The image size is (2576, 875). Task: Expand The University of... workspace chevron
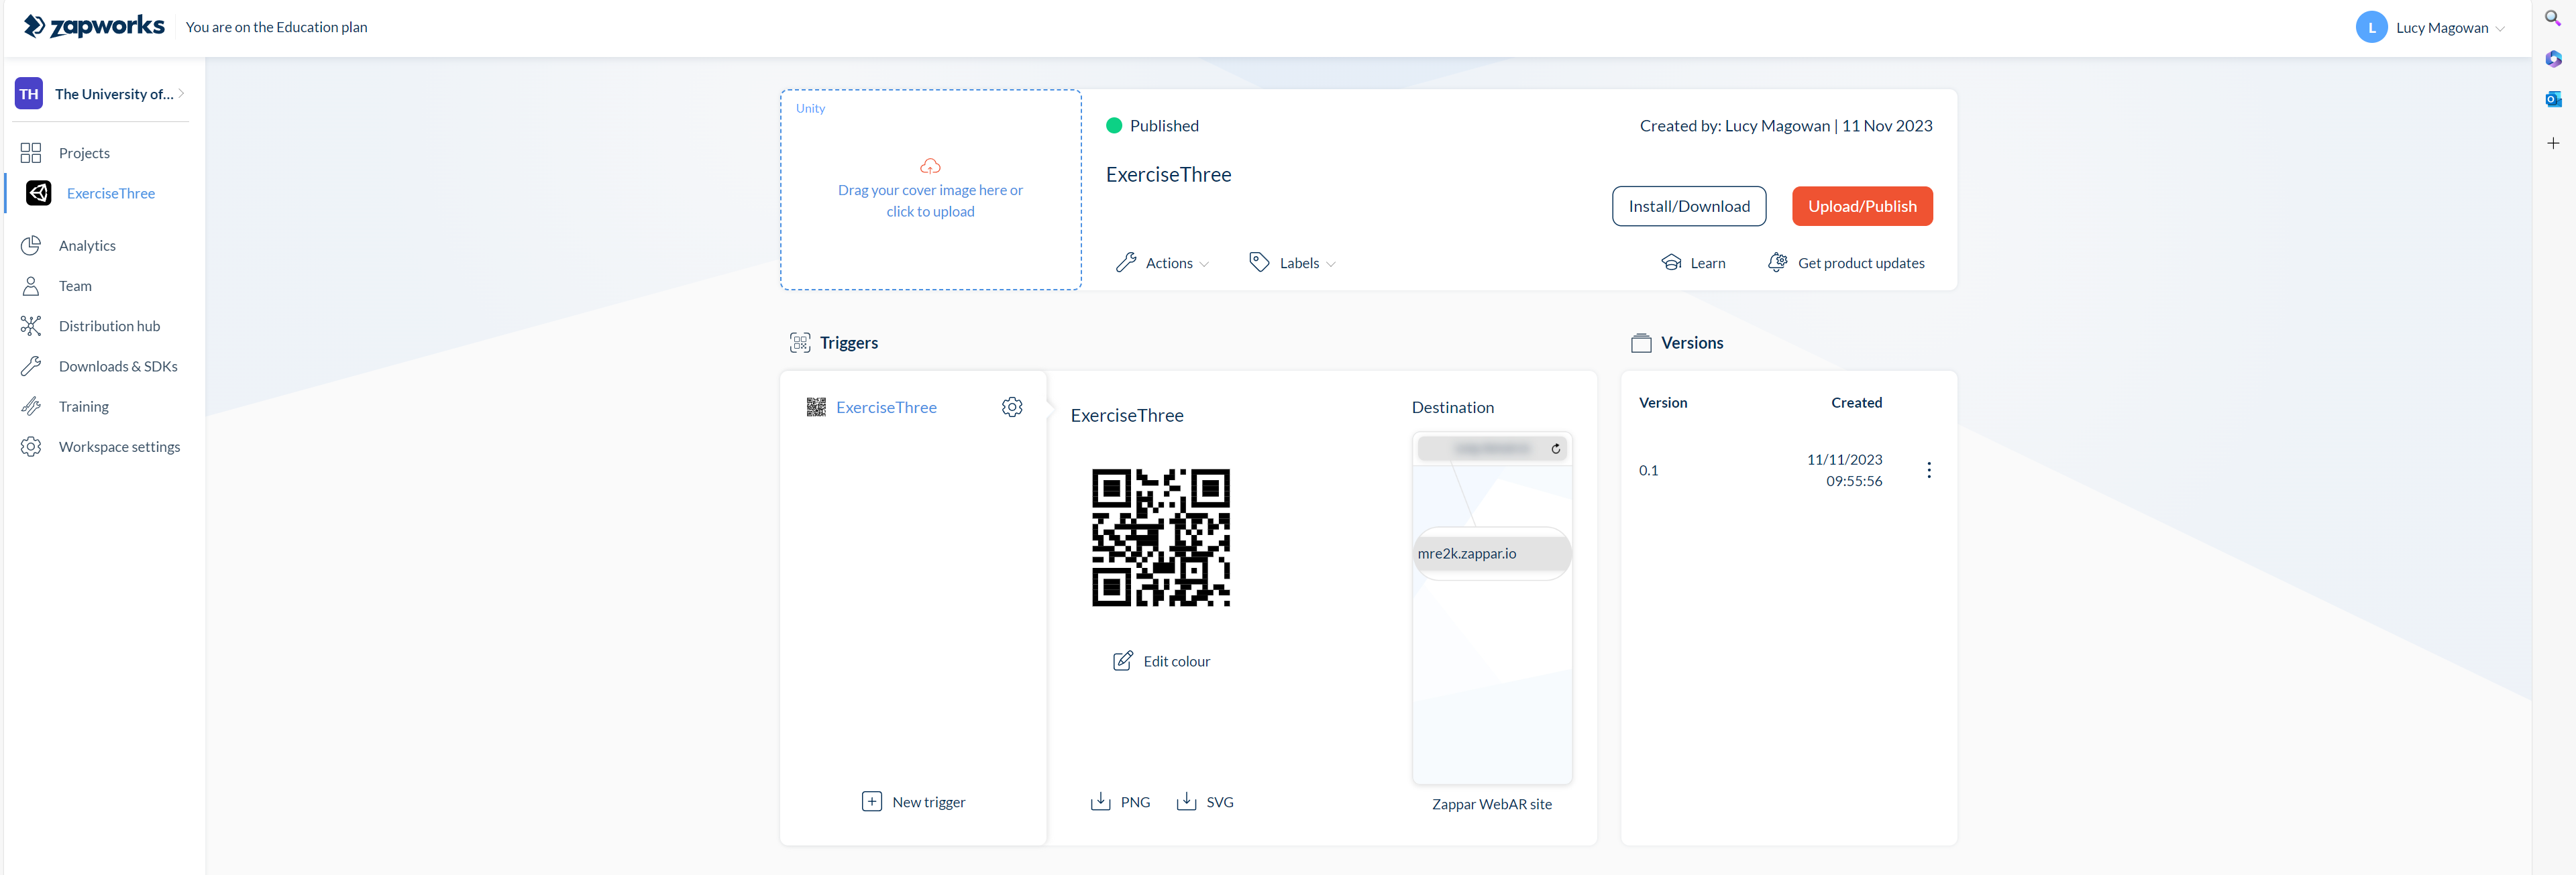(181, 93)
